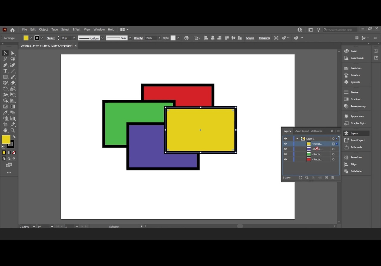The image size is (381, 266).
Task: Open the Swatches panel
Action: click(x=356, y=68)
